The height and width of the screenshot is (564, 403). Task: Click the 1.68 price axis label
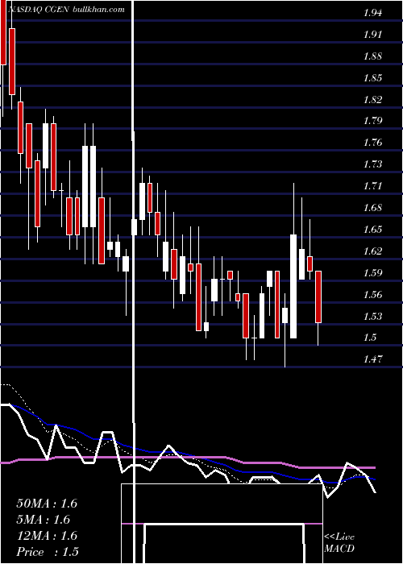372,208
